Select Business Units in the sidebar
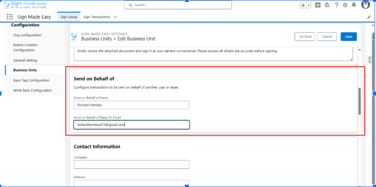This screenshot has height=187, width=376. (x=25, y=70)
